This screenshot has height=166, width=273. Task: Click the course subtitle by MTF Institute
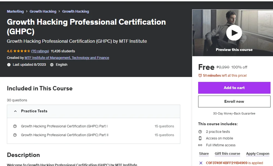(x=77, y=41)
